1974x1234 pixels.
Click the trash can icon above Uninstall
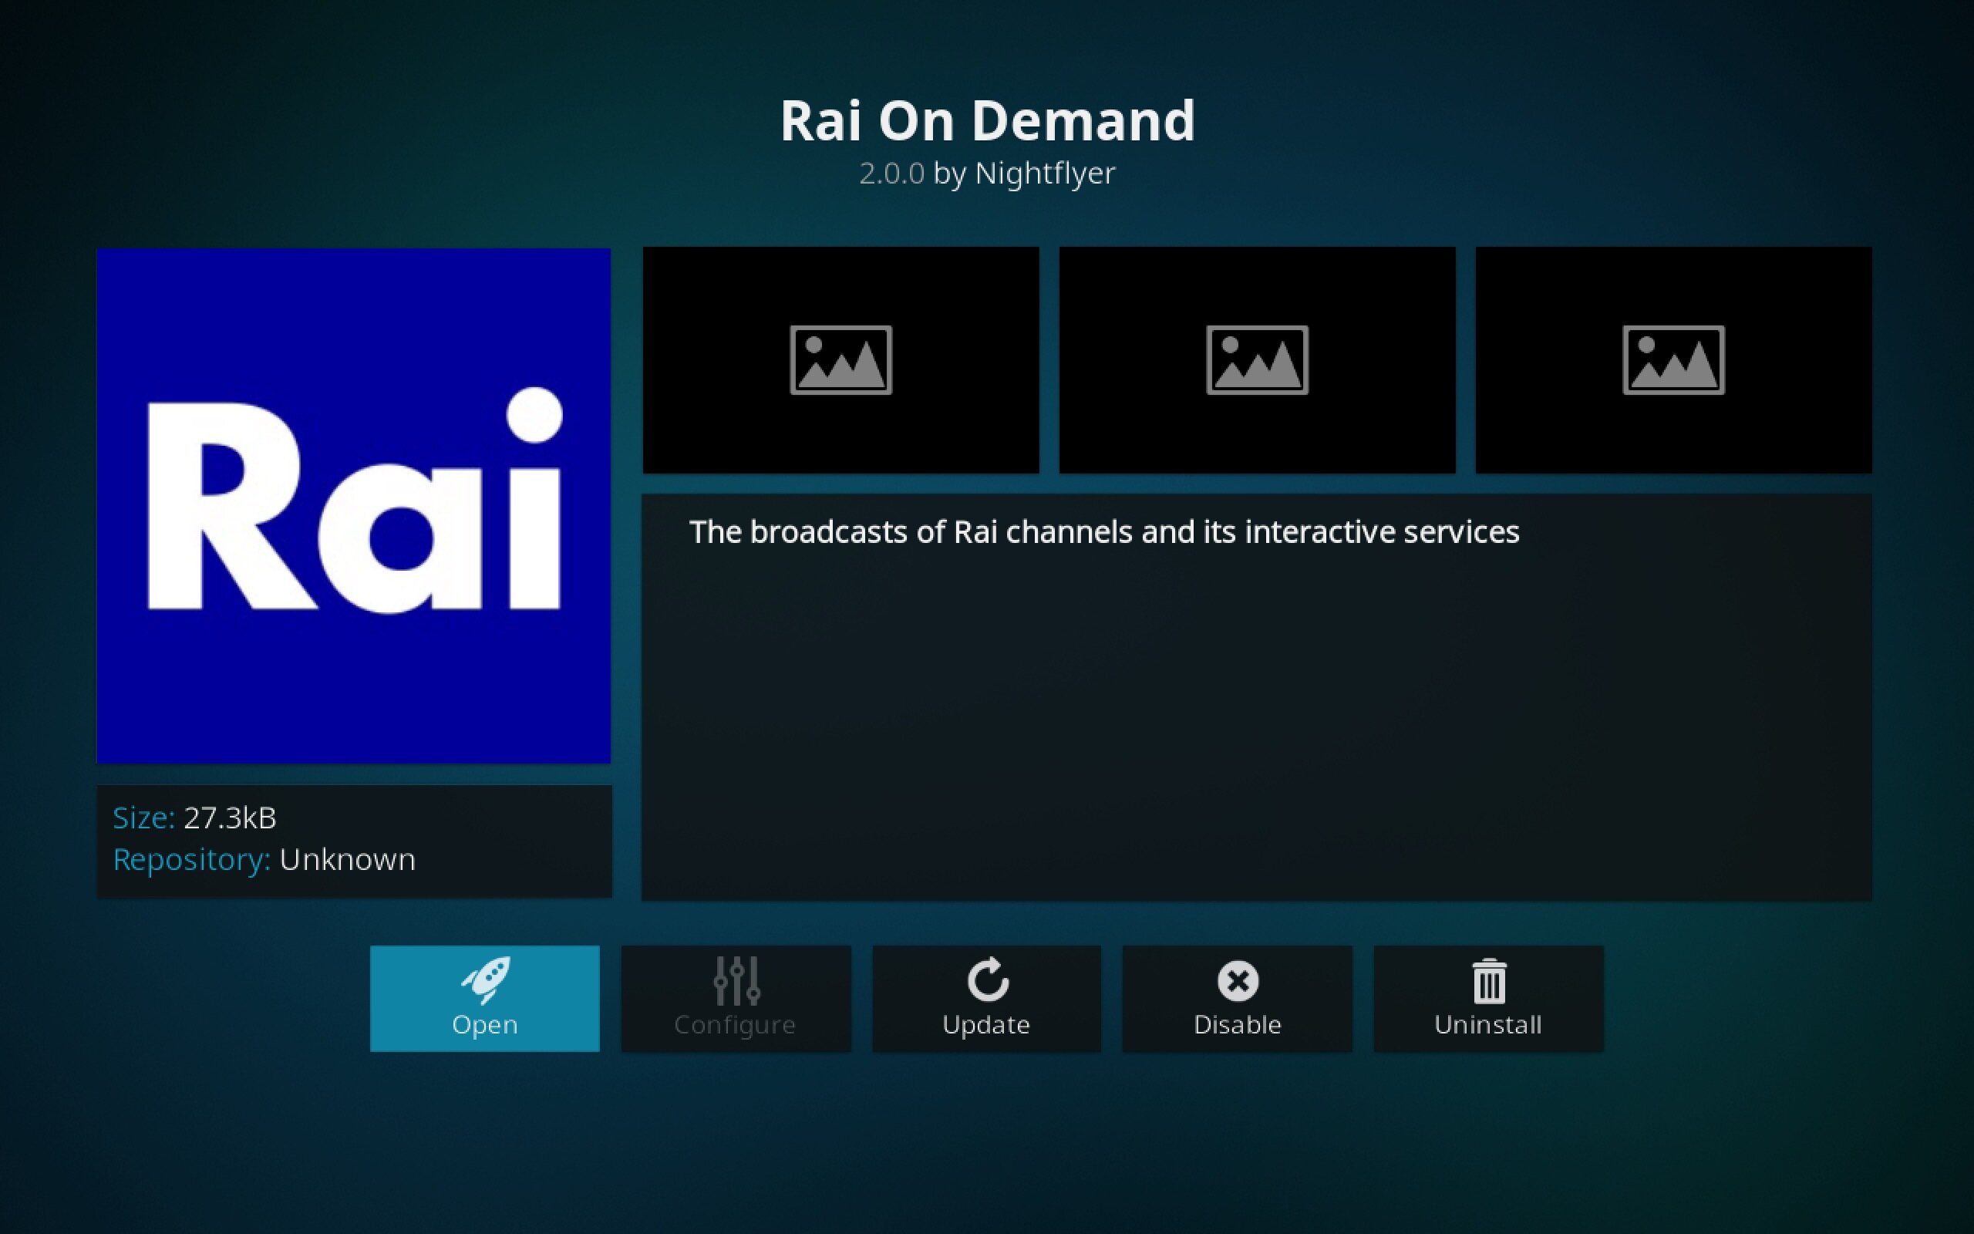[1488, 979]
